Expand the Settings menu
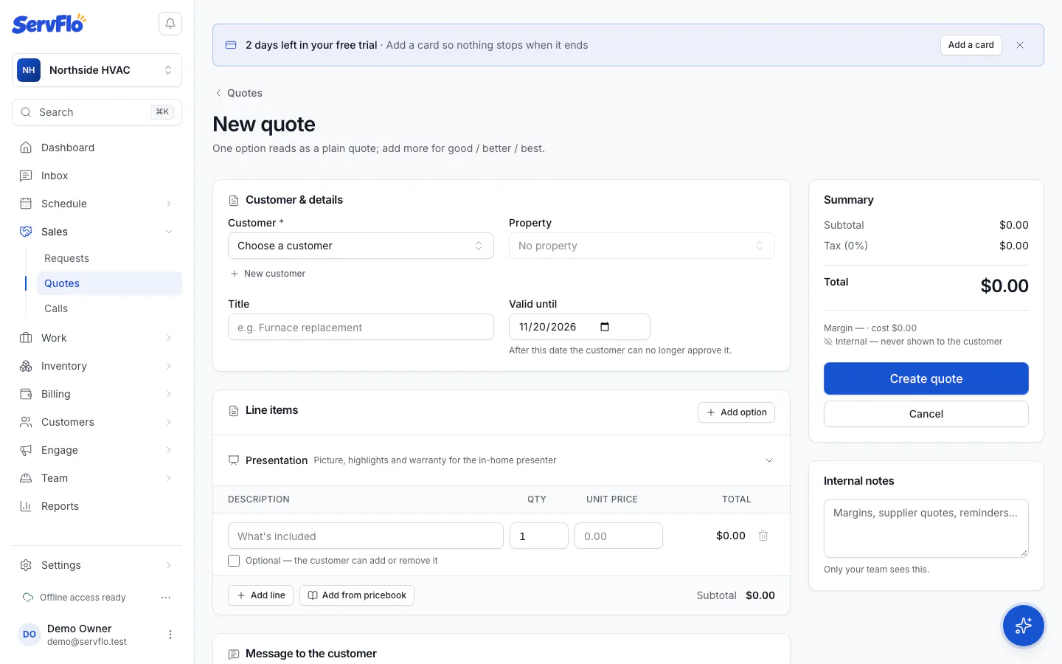This screenshot has width=1062, height=664. (97, 565)
